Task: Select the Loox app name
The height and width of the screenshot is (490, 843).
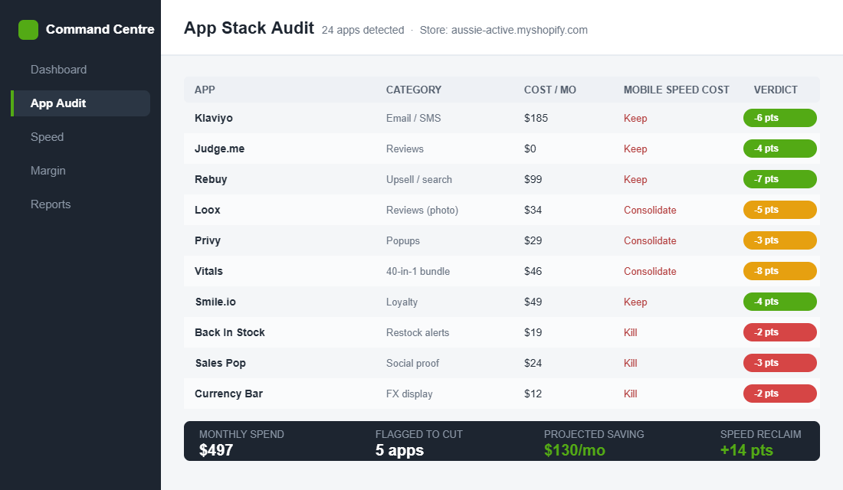Action: (x=208, y=210)
